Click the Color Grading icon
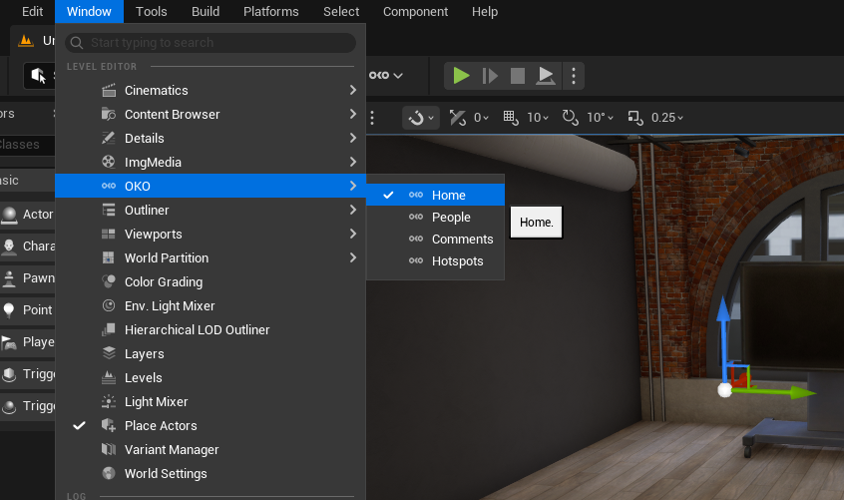The height and width of the screenshot is (500, 844). tap(109, 281)
